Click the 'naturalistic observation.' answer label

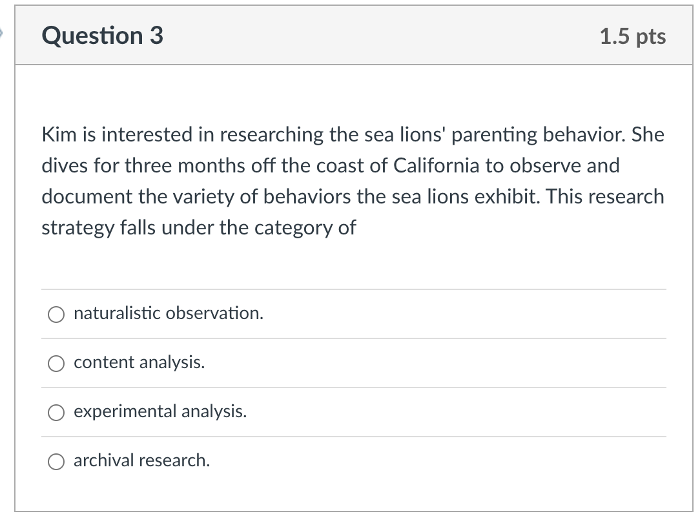[x=169, y=314]
